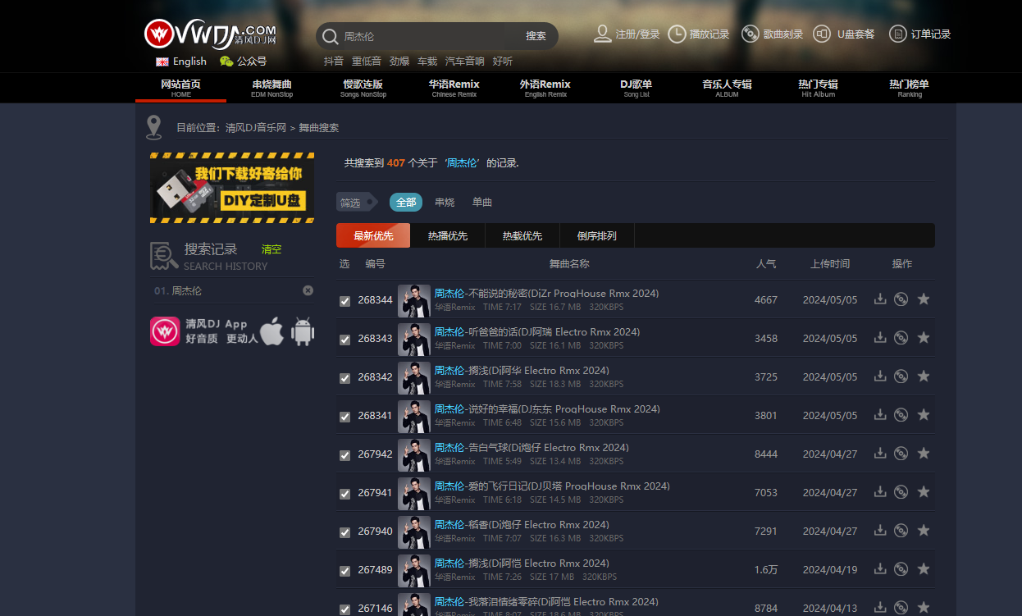
Task: Open the cover thumbnail of song 268344
Action: click(414, 301)
